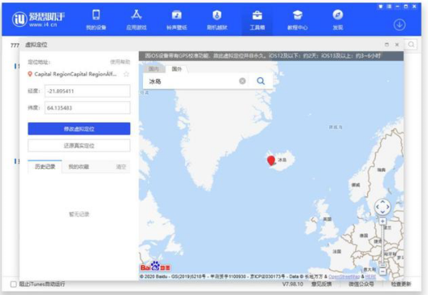Open the 我的设备 (My Device) tab
This screenshot has width=428, height=295.
point(96,19)
